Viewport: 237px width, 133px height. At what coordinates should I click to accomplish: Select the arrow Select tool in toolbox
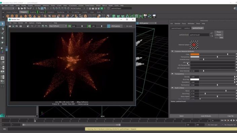[3, 24]
